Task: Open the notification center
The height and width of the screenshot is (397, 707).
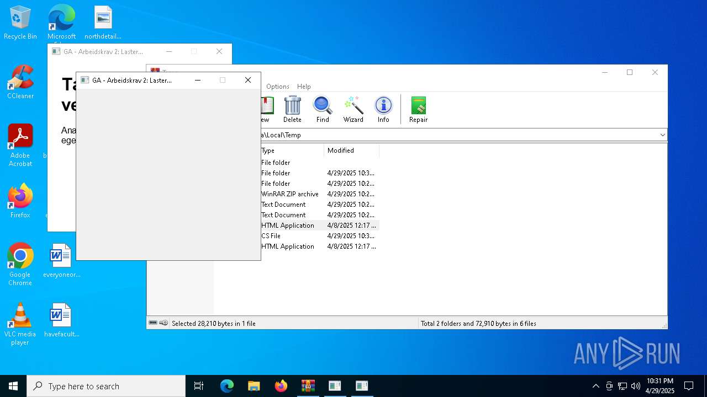Action: point(689,386)
